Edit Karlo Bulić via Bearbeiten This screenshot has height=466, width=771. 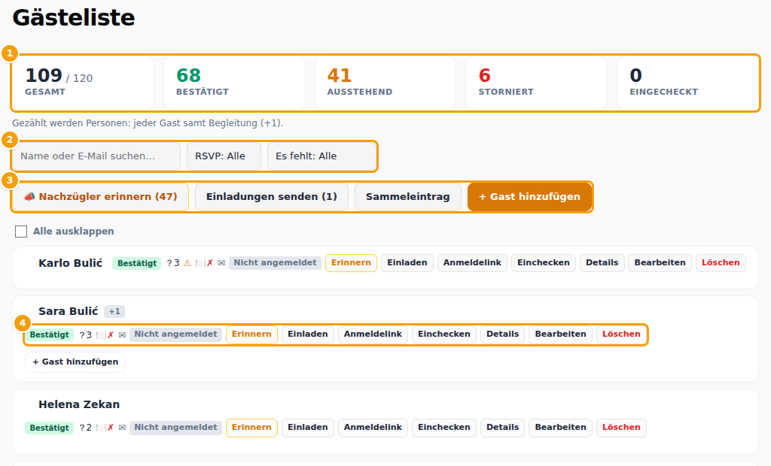click(660, 263)
